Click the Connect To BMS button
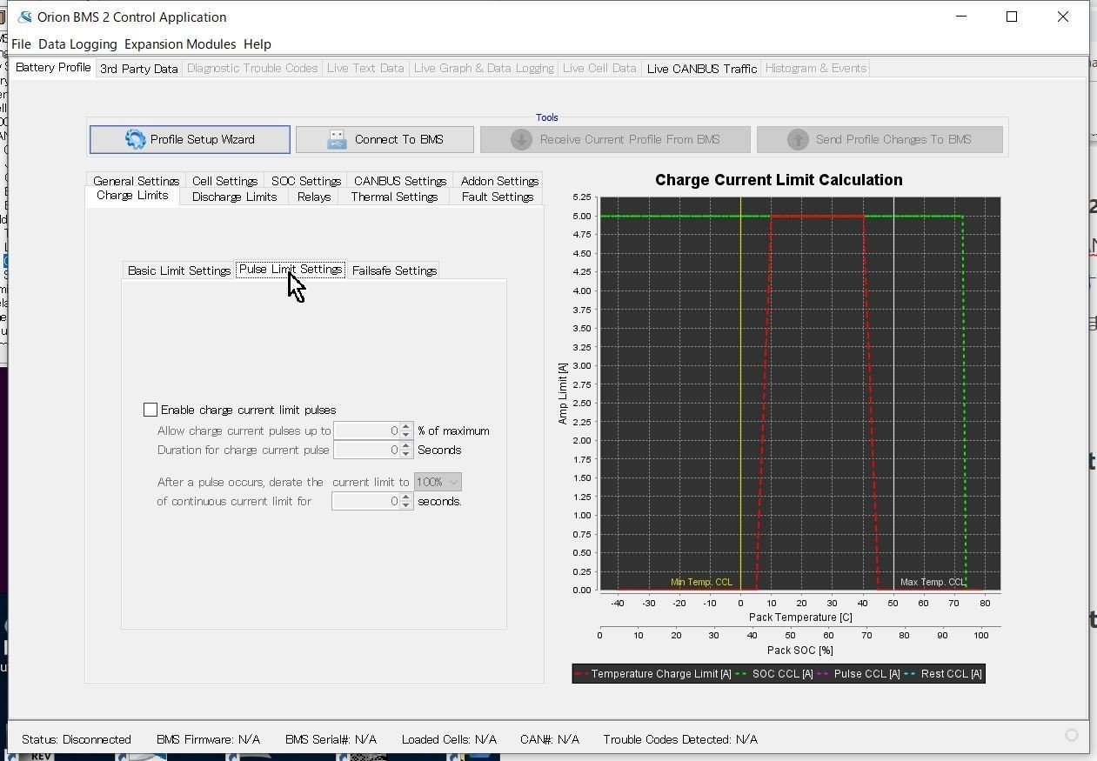Image resolution: width=1097 pixels, height=761 pixels. [x=385, y=139]
